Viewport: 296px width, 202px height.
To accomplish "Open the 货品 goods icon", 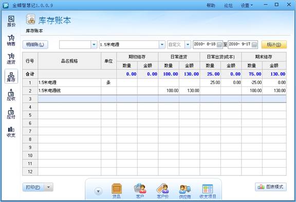I will click(x=117, y=191).
